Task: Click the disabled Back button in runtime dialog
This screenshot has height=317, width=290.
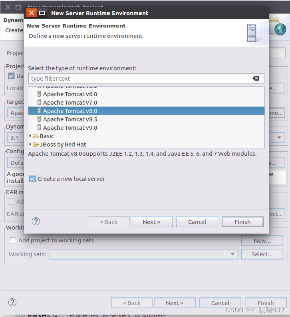Action: (x=109, y=222)
